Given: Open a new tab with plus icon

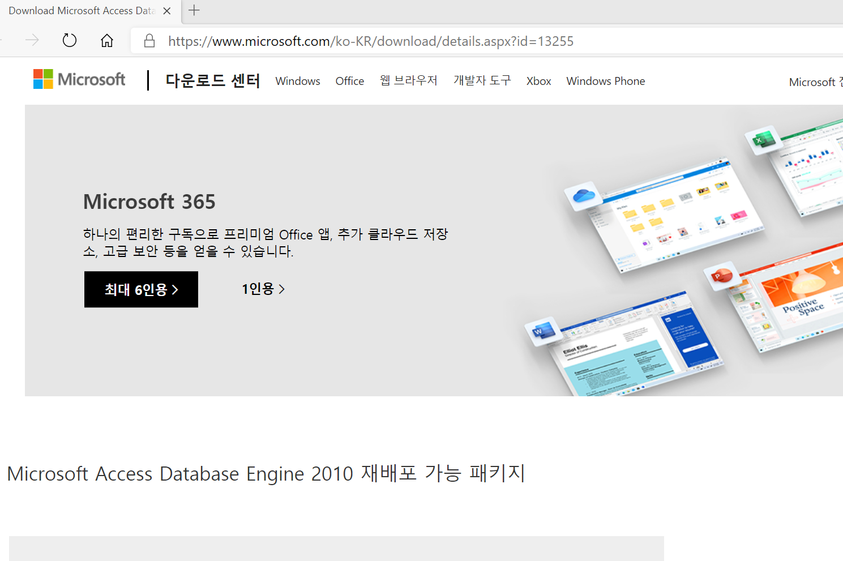Looking at the screenshot, I should [x=194, y=10].
